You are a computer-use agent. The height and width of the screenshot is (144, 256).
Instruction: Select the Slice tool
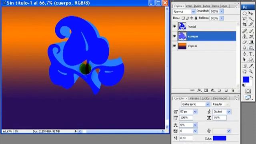tap(251, 24)
